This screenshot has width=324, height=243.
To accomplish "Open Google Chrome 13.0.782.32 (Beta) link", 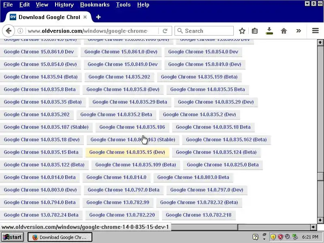I will click(199, 202).
